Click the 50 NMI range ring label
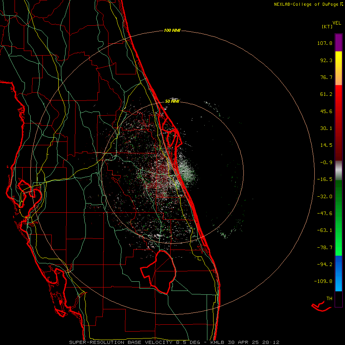The width and height of the screenshot is (345, 345). point(172,102)
